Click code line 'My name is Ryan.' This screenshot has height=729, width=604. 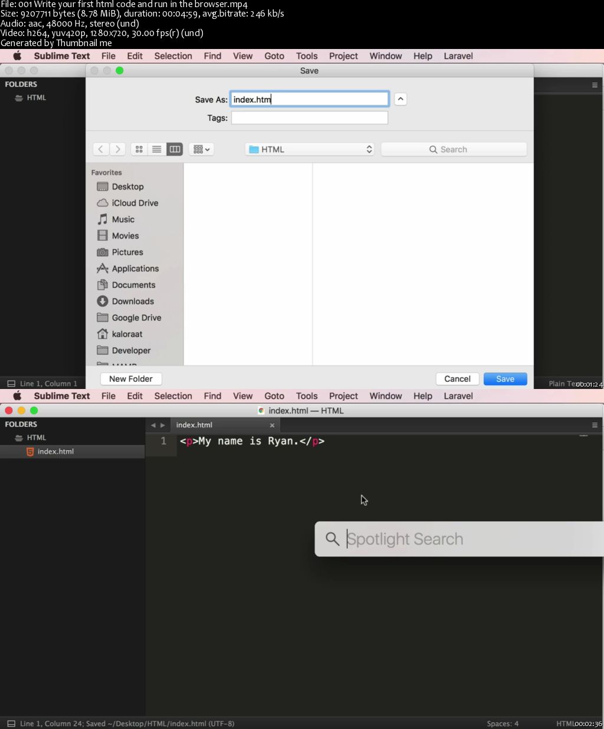[x=252, y=441]
